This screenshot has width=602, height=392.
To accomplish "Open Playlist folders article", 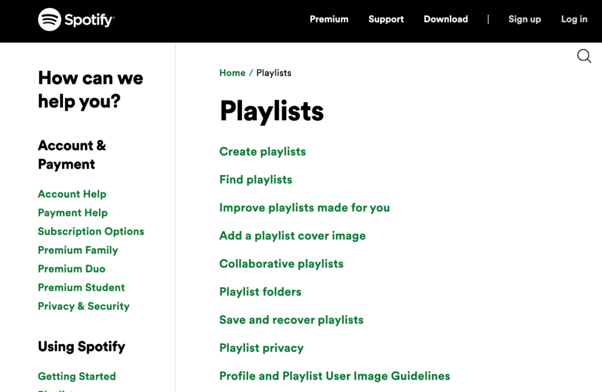I will click(x=260, y=291).
